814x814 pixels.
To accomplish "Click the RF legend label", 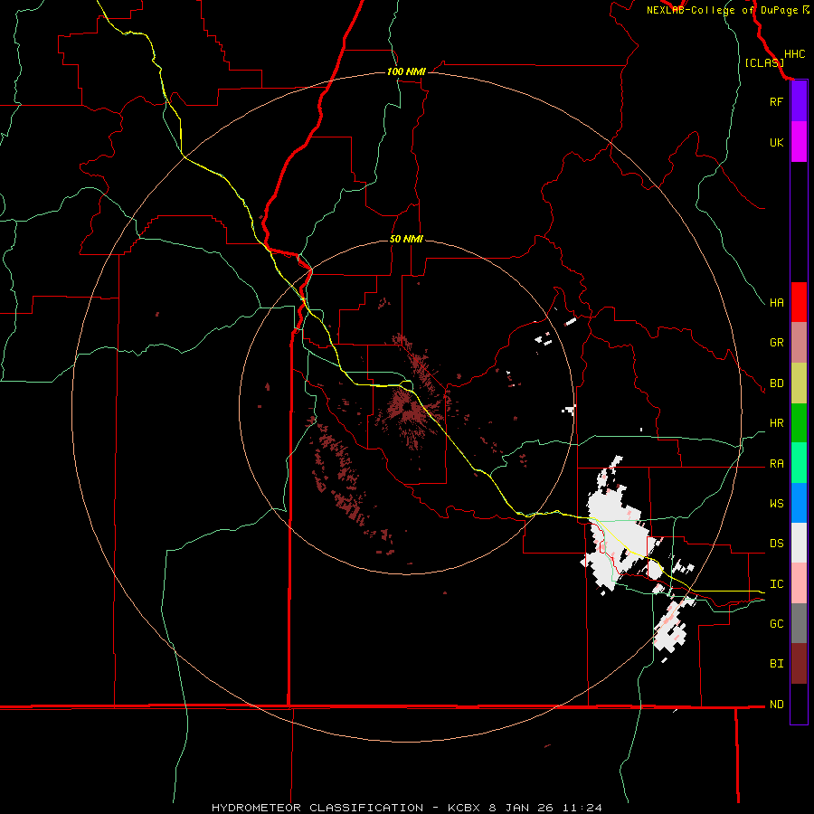I will (776, 101).
